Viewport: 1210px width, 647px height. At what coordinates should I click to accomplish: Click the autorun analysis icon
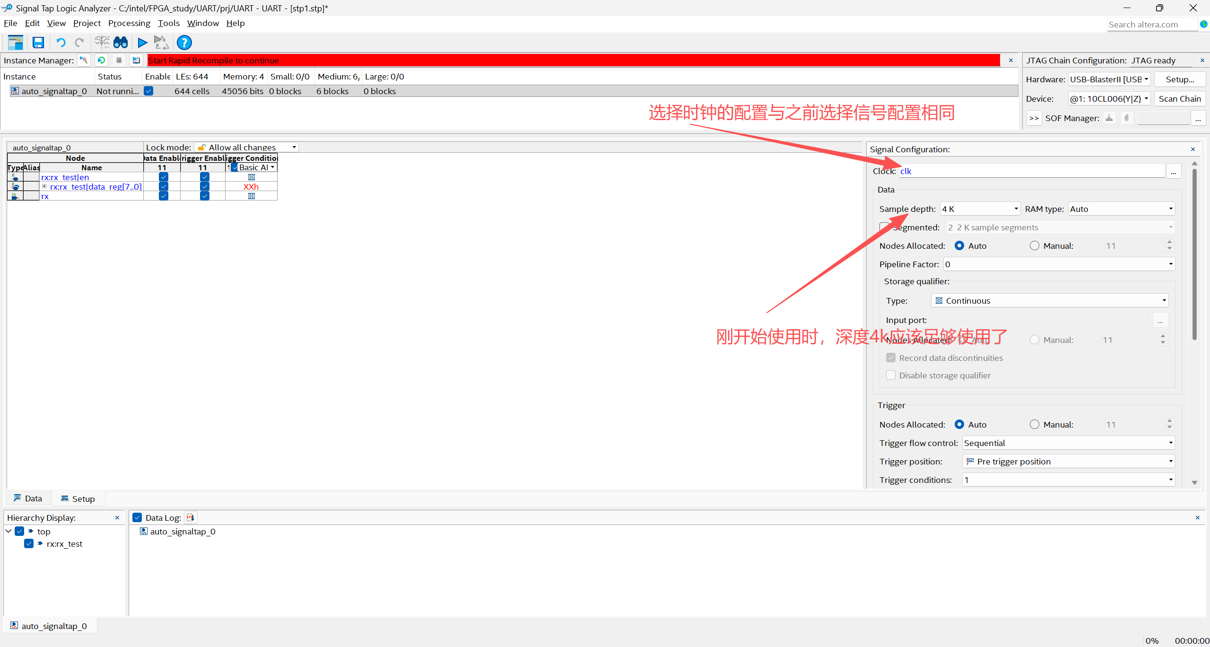pos(101,60)
